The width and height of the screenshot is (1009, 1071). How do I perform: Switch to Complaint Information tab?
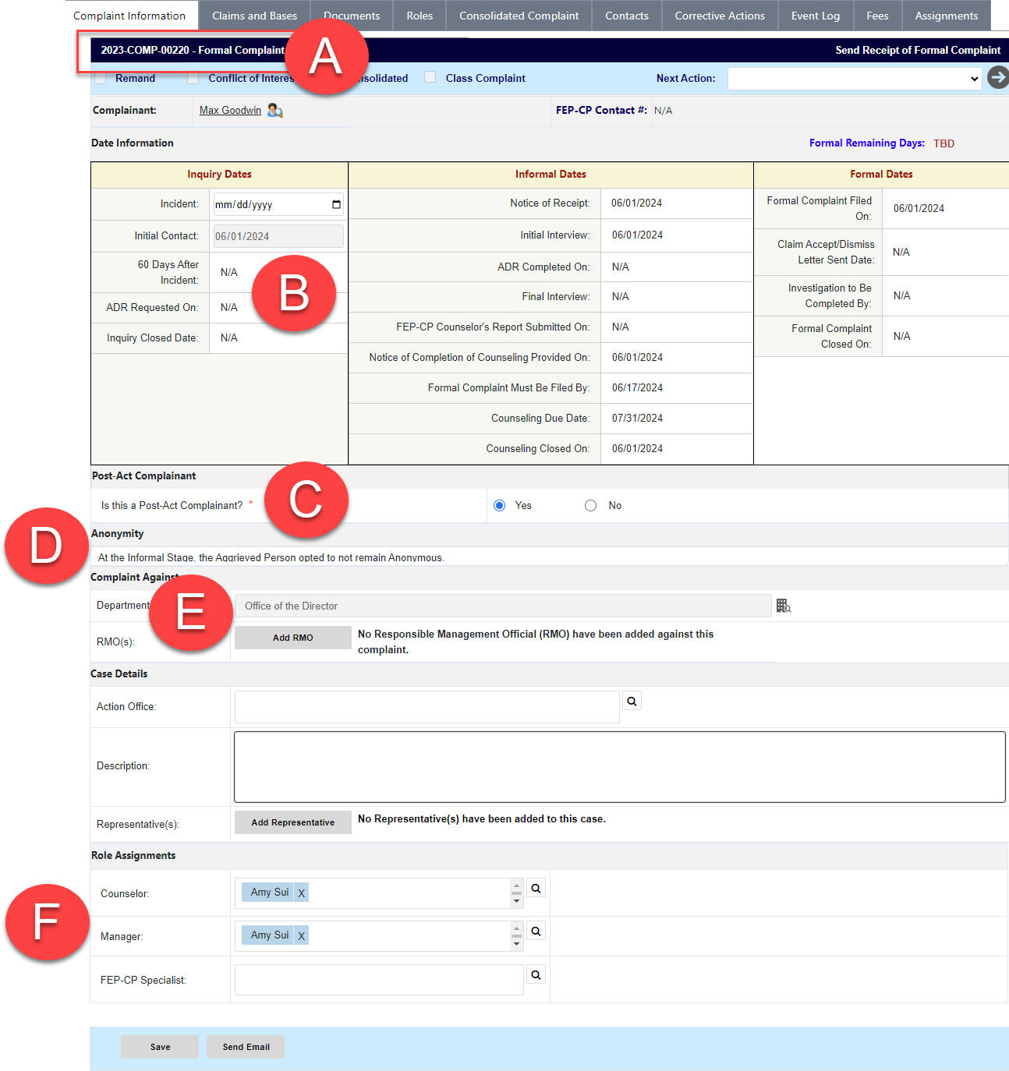coord(129,16)
